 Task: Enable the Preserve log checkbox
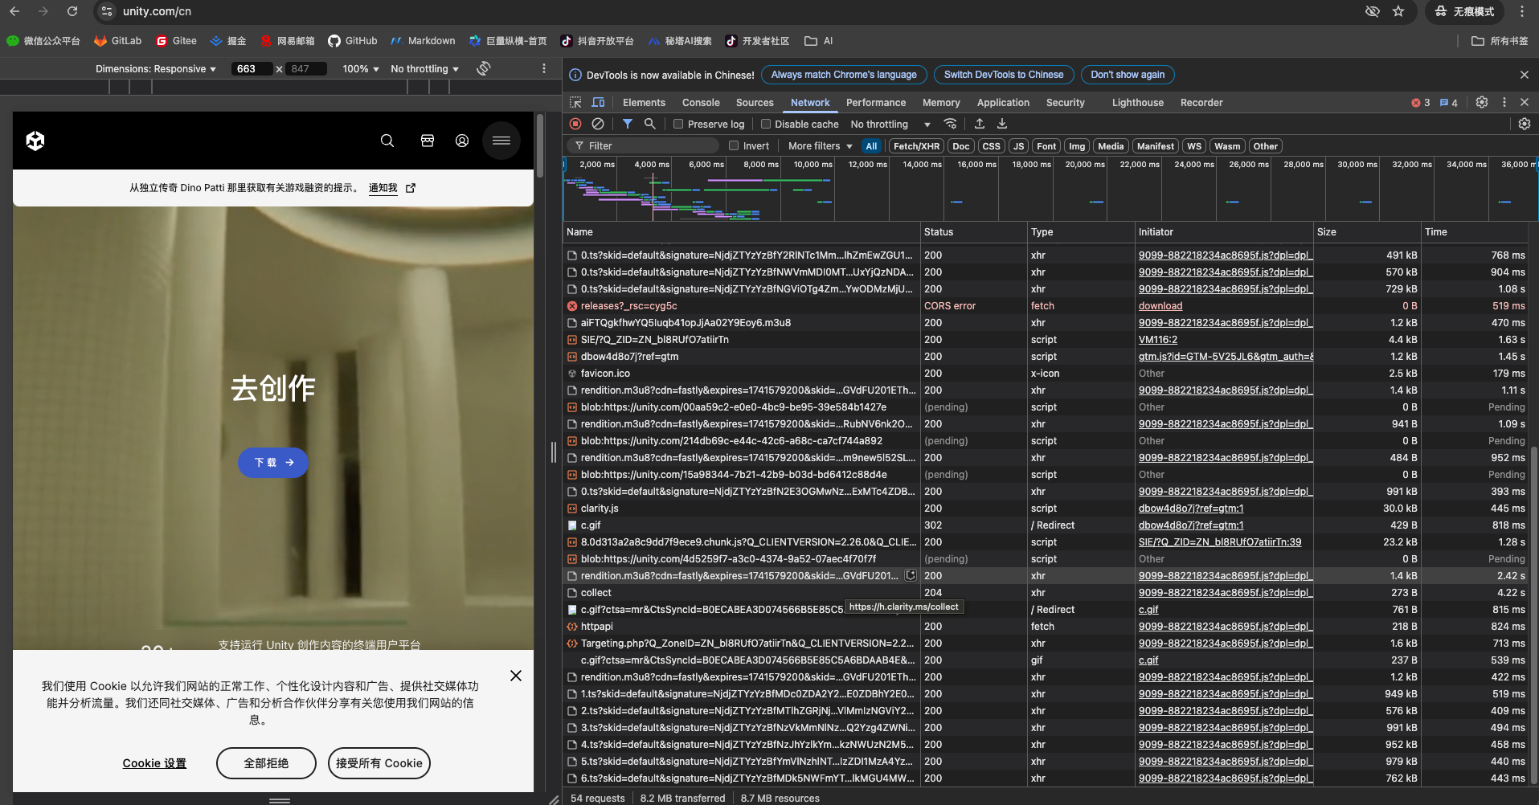click(x=678, y=125)
